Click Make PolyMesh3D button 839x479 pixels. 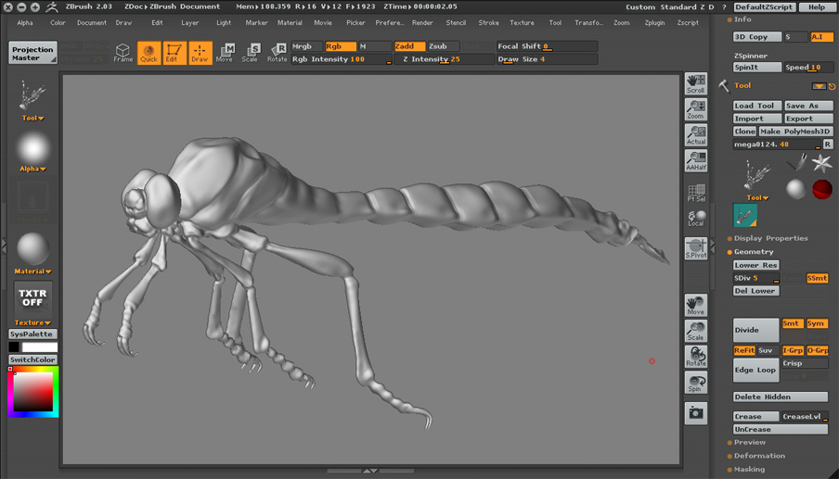pos(795,132)
